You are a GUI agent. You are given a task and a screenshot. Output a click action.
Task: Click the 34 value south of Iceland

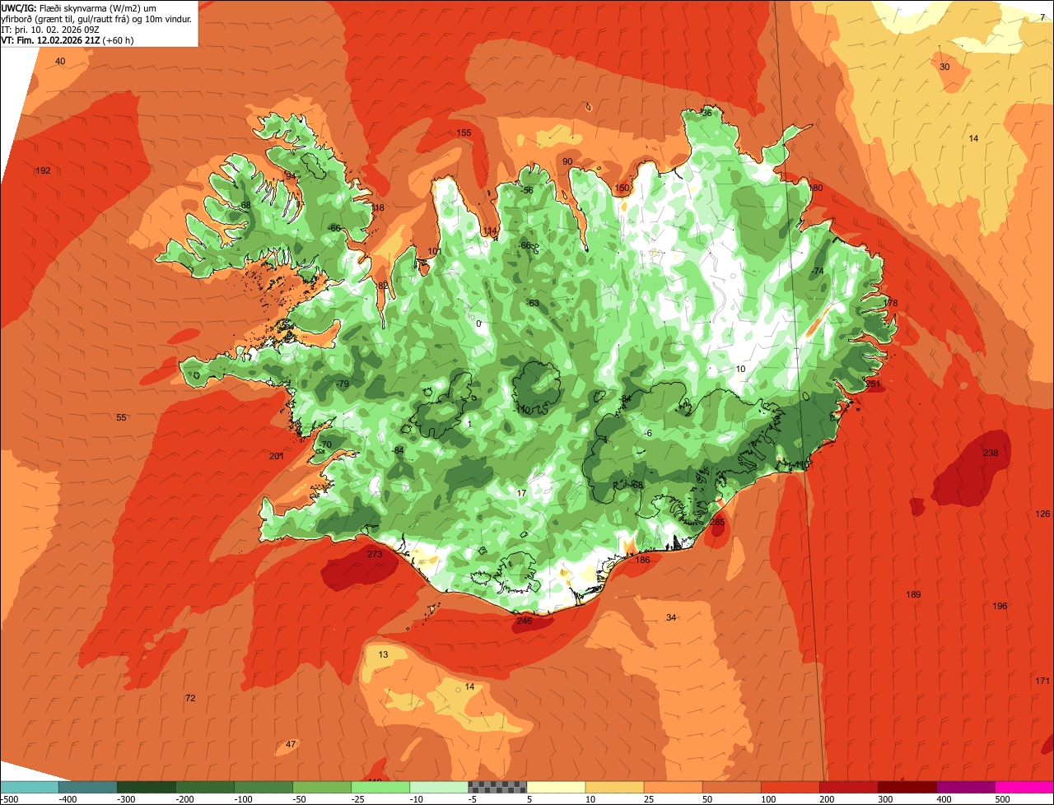click(x=671, y=617)
